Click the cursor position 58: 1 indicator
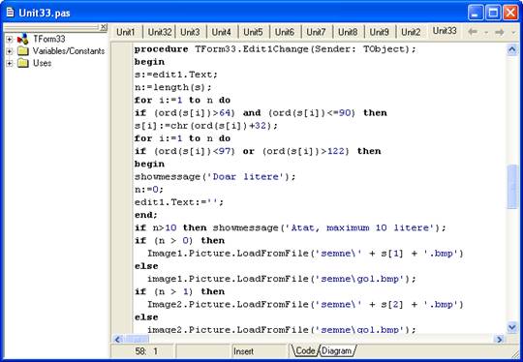The image size is (523, 362). tap(145, 351)
